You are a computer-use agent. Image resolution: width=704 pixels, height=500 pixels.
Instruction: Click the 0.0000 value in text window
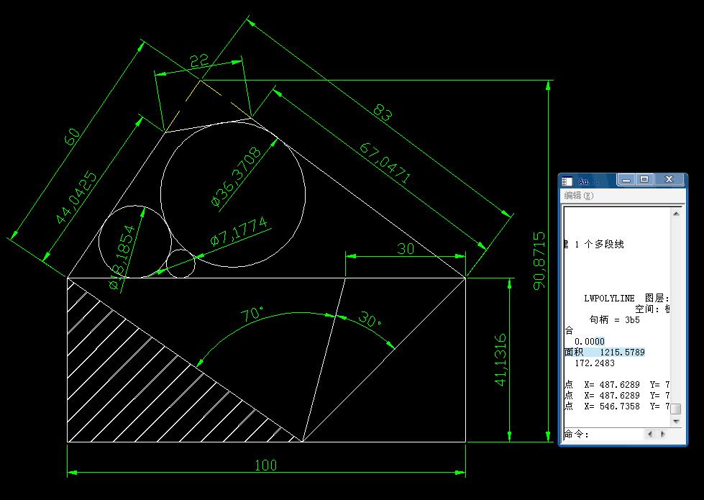[590, 342]
